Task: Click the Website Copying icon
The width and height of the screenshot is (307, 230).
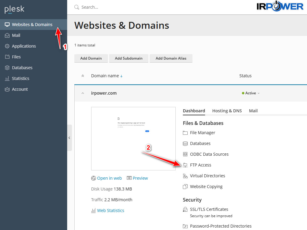Action: pos(185,187)
